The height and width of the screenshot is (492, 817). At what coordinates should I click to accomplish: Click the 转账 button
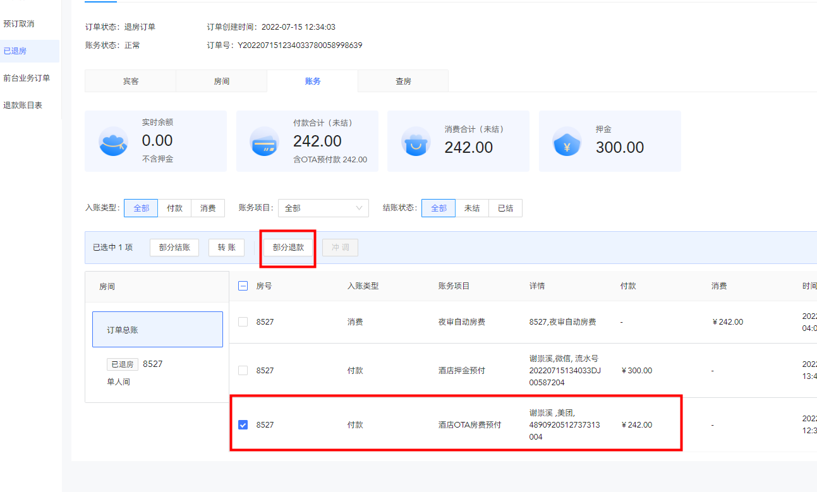pyautogui.click(x=226, y=248)
